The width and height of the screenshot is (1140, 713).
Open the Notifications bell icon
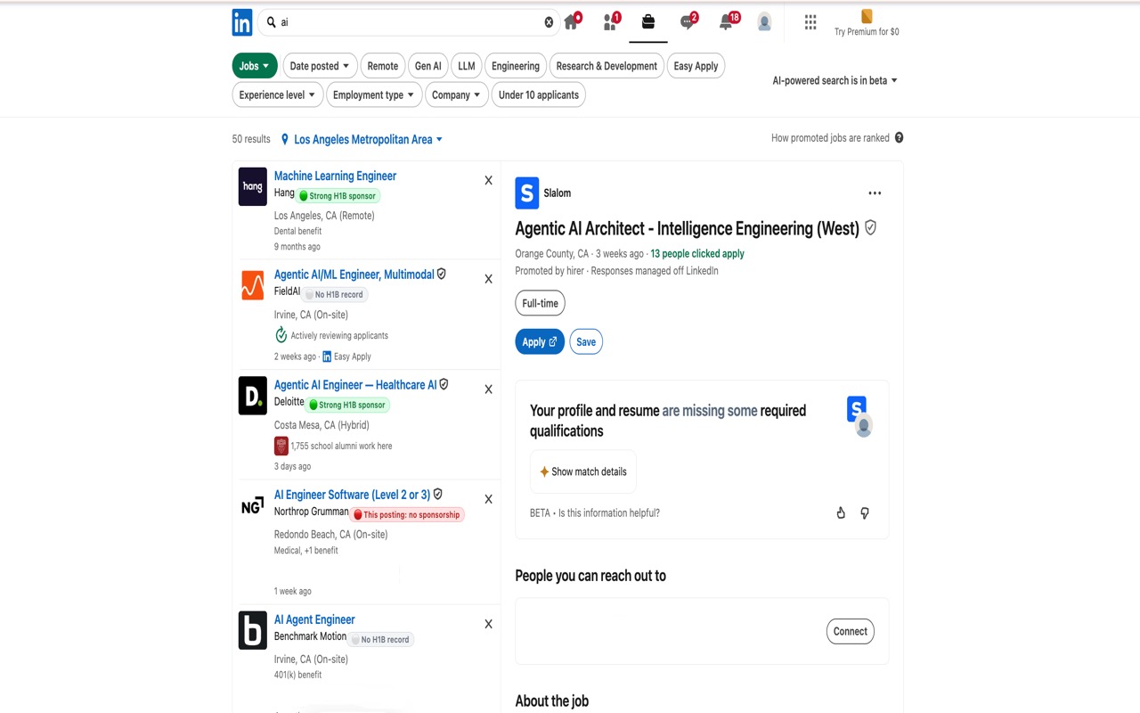pyautogui.click(x=727, y=22)
